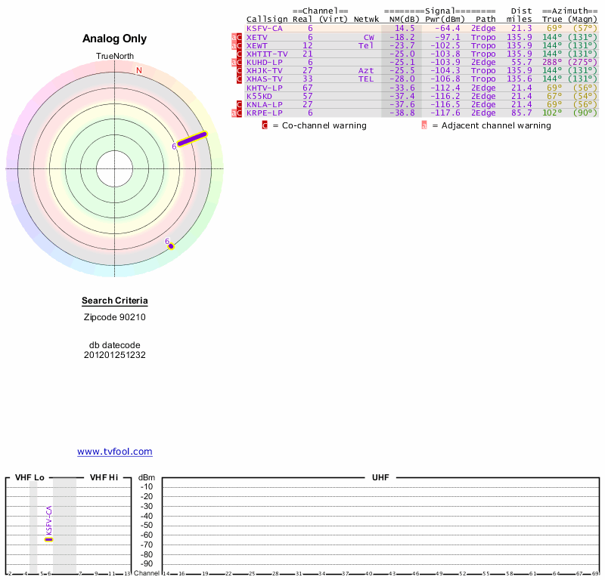
Task: Open the www.tvfool.com link
Action: (115, 452)
